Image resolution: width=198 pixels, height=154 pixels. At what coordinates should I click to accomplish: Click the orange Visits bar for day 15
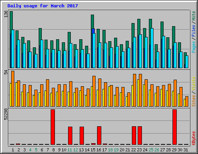coord(94,91)
